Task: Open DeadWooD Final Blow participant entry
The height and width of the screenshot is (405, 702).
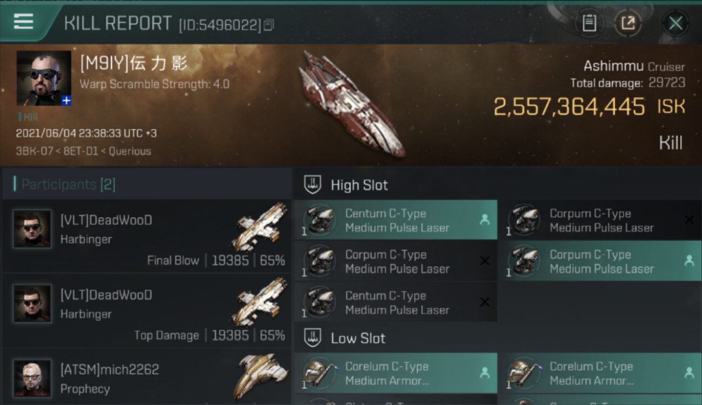Action: click(146, 237)
